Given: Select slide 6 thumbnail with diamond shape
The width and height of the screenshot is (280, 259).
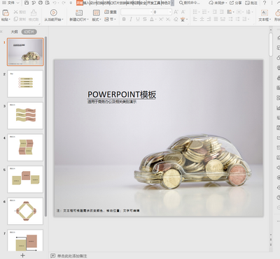Looking at the screenshot, I should click(x=25, y=211).
